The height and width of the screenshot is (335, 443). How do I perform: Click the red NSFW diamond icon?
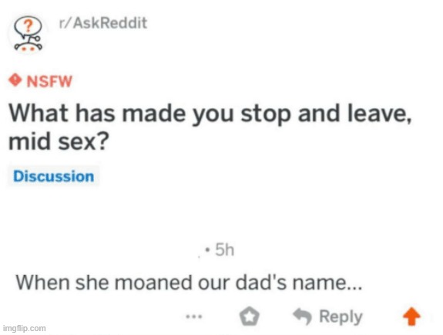15,81
